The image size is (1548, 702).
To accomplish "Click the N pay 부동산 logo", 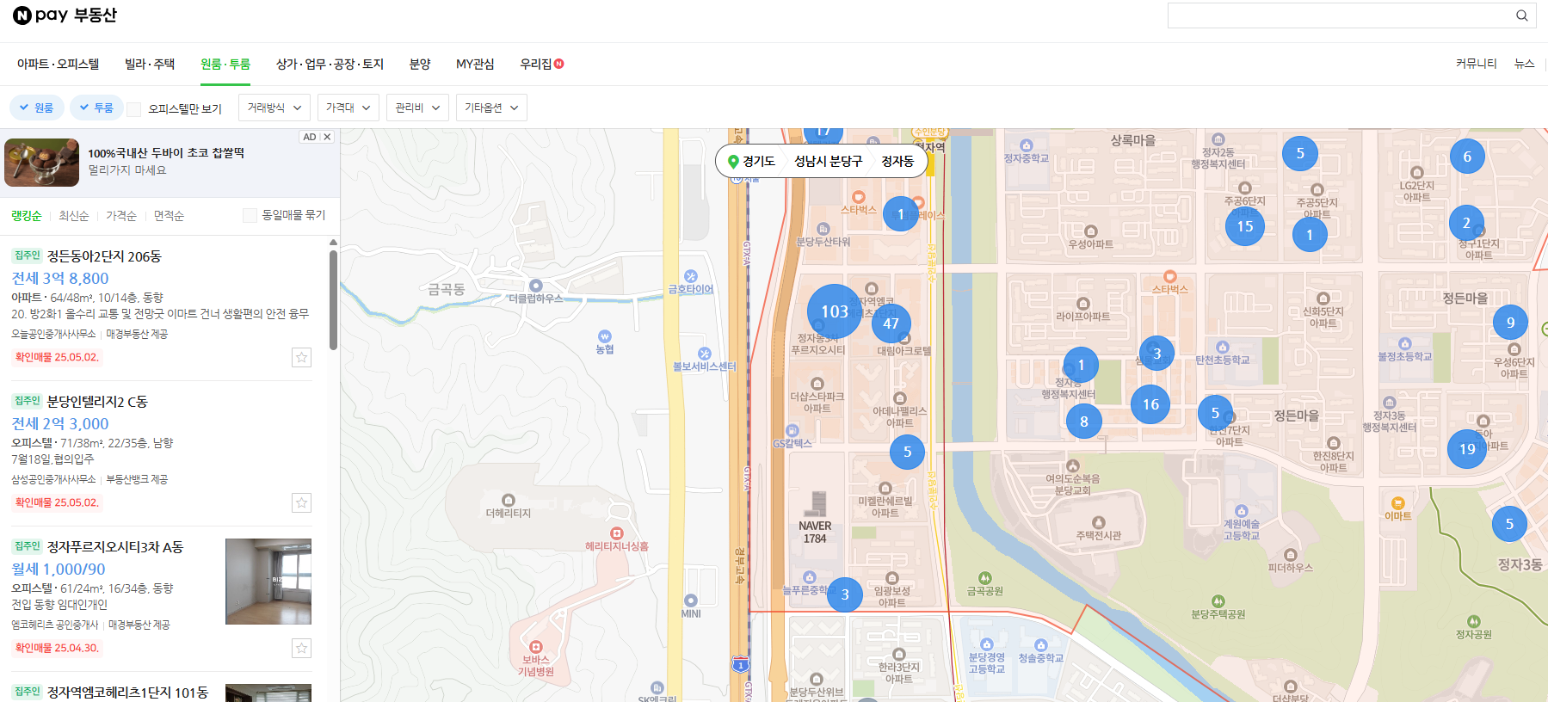I will [x=65, y=15].
